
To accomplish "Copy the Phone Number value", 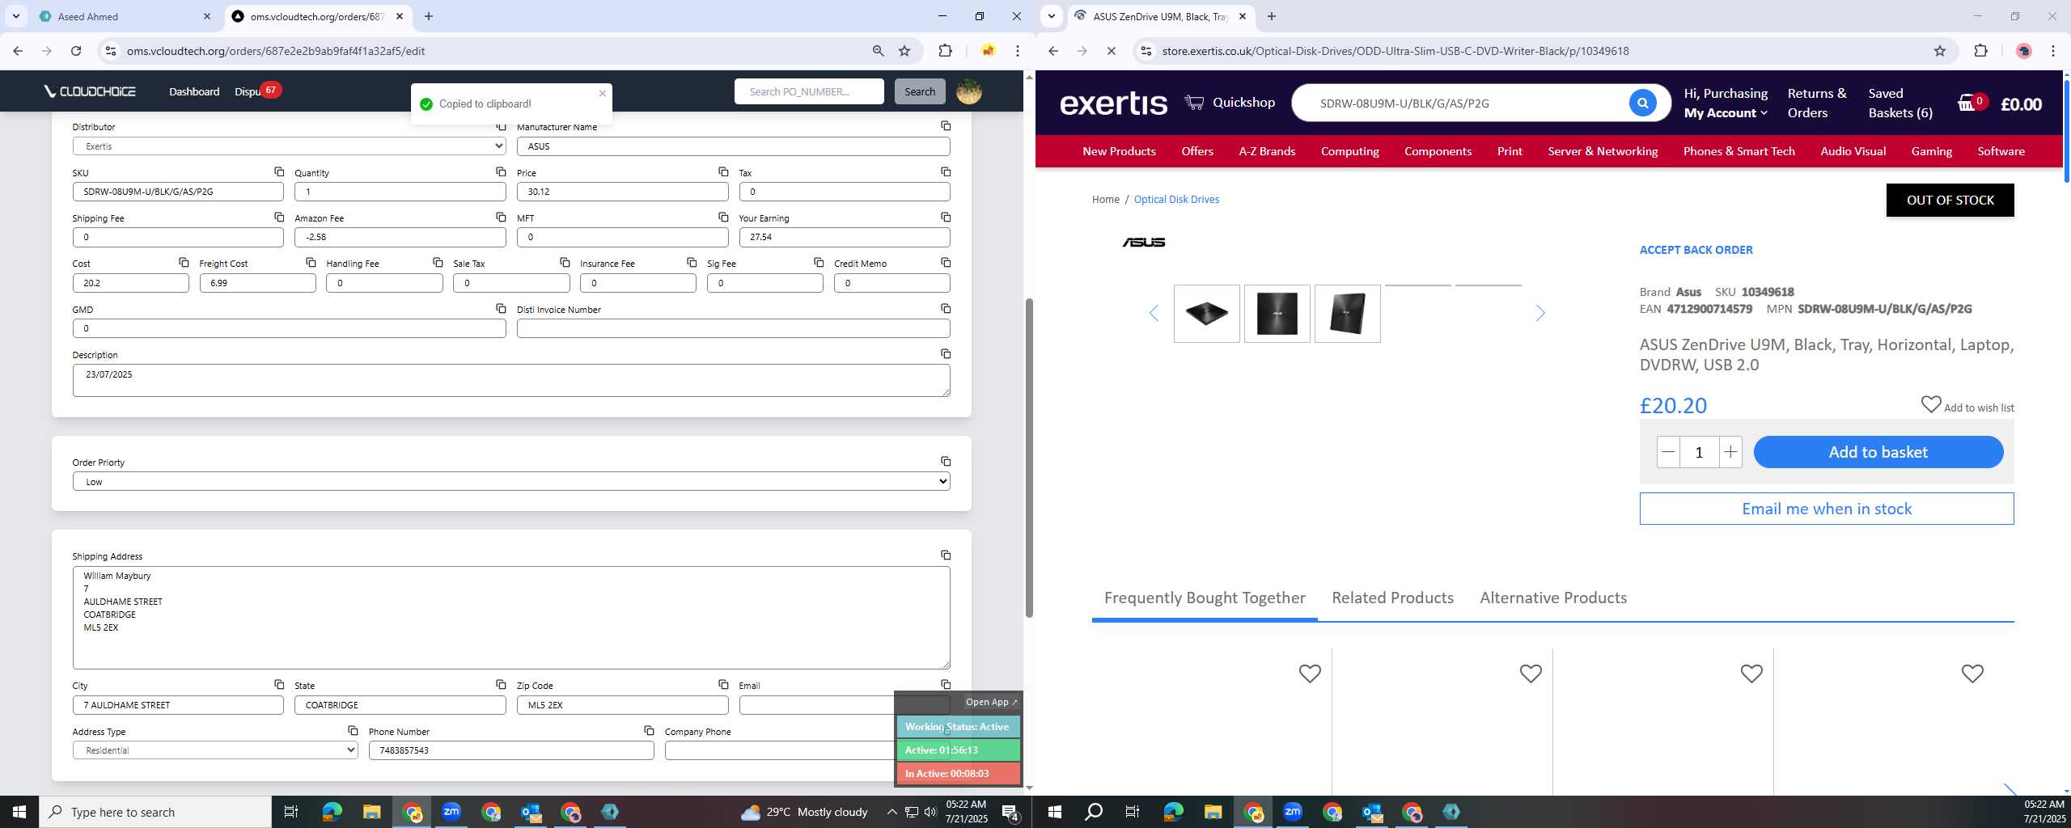I will tap(649, 730).
